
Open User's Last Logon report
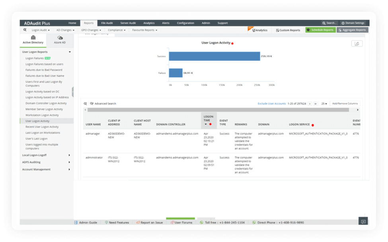tap(36, 139)
